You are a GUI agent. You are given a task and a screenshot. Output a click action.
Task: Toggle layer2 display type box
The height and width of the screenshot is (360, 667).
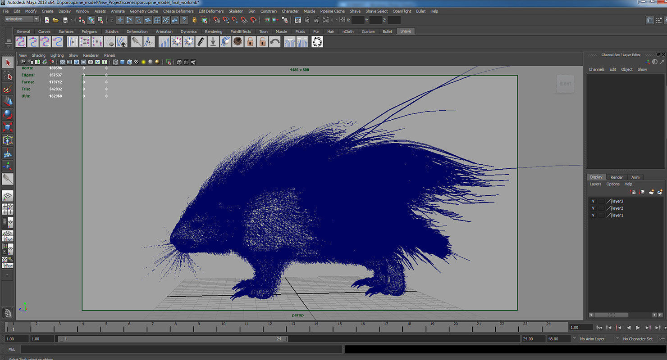click(x=601, y=208)
